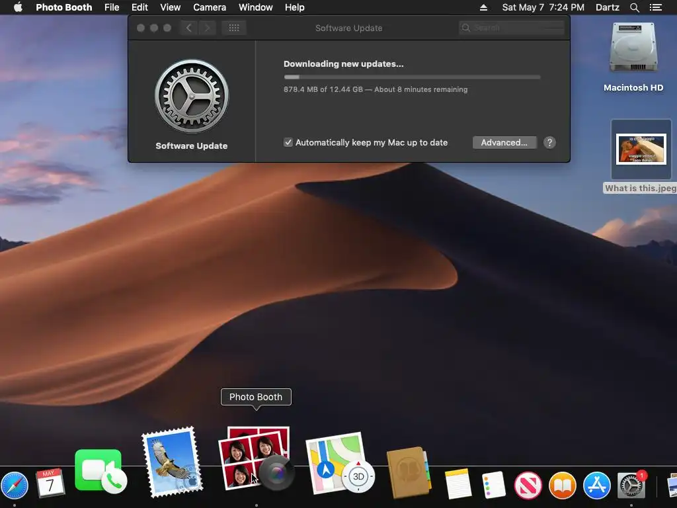Open Notification Center list icon
The width and height of the screenshot is (677, 508).
tap(655, 7)
